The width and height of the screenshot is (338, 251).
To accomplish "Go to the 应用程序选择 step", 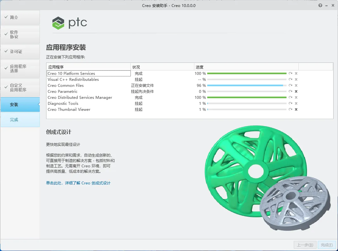I will click(20, 69).
